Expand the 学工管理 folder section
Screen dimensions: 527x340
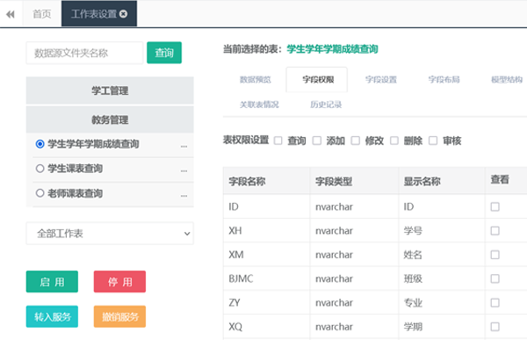coord(110,90)
